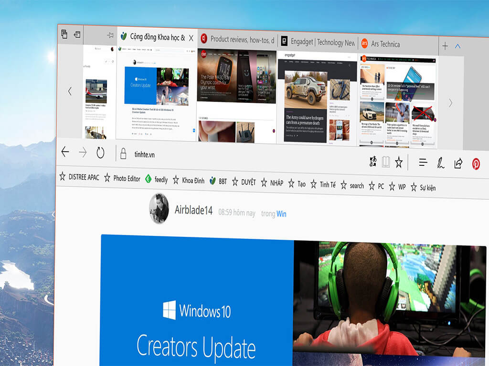The height and width of the screenshot is (366, 489).
Task: Open the PC favorite
Action: point(376,186)
